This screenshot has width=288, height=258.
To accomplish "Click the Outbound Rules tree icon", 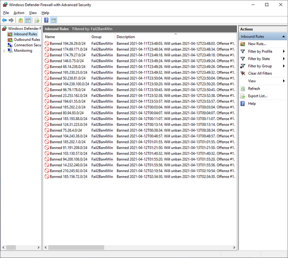I will point(10,40).
